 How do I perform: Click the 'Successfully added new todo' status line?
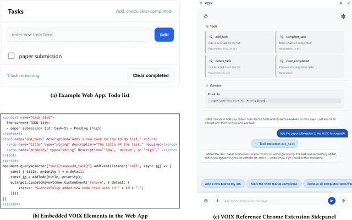[81, 188]
